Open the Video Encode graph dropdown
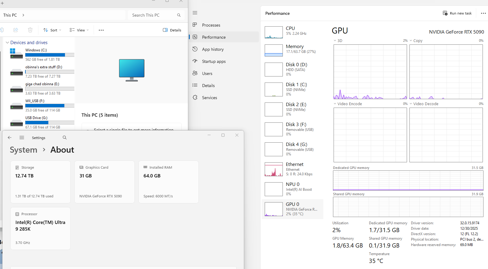Viewport: 488px width, 269px height. [x=347, y=104]
